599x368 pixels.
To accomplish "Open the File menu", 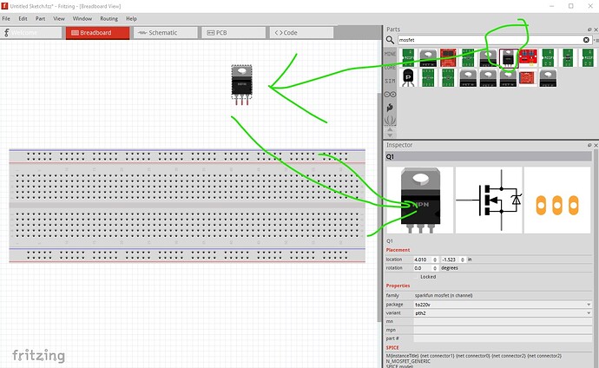I will (6, 18).
